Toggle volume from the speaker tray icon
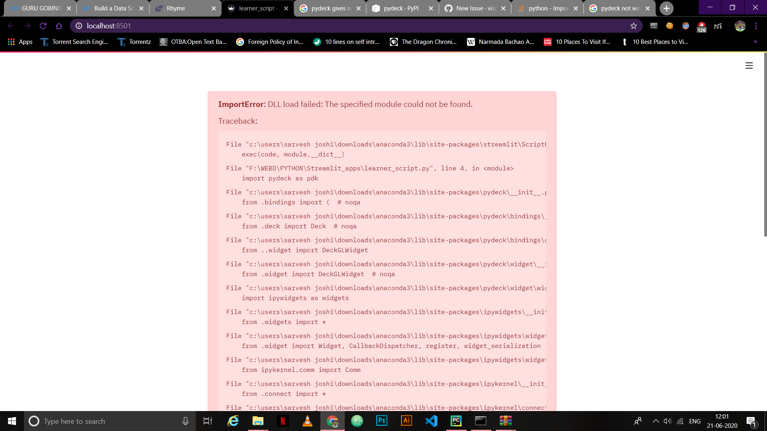The image size is (767, 431). (668, 421)
